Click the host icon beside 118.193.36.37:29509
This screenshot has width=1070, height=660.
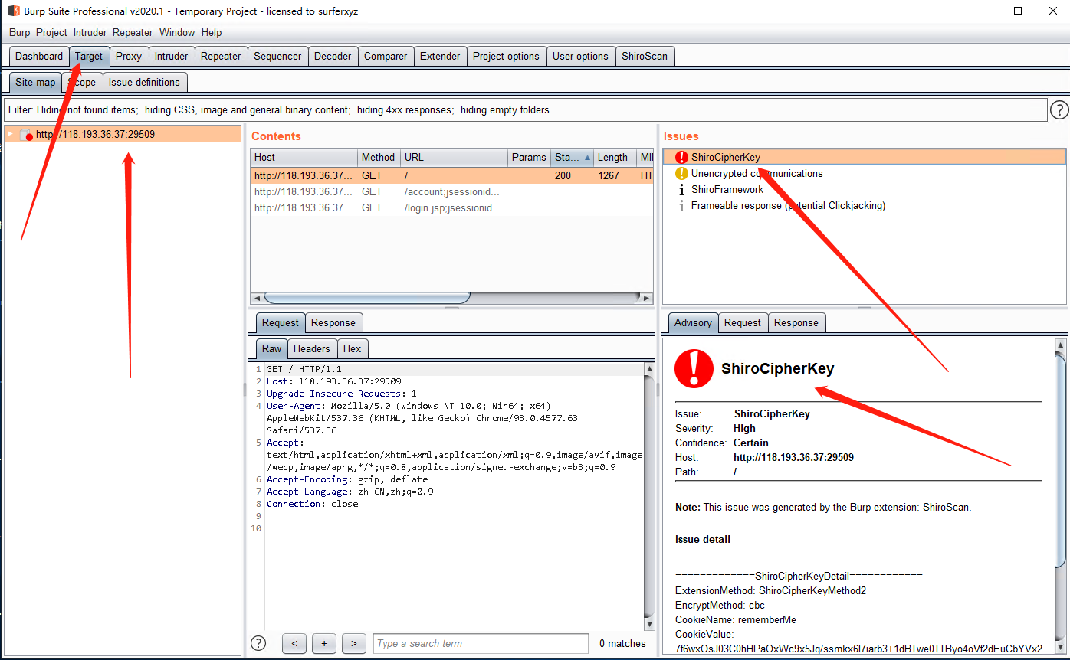(26, 134)
